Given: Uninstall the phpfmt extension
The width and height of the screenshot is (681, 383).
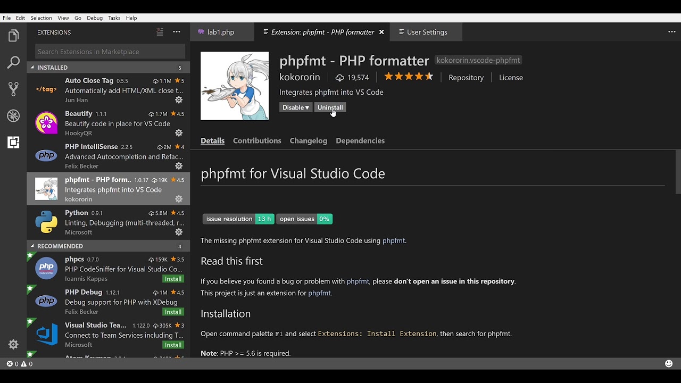Looking at the screenshot, I should tap(330, 107).
